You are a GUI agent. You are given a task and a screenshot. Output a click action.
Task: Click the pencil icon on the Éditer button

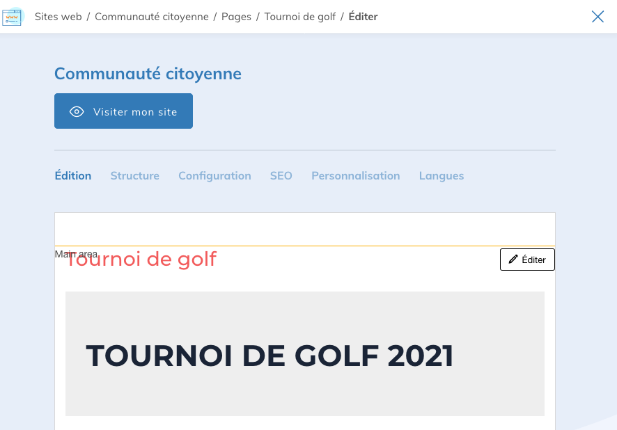pyautogui.click(x=515, y=259)
